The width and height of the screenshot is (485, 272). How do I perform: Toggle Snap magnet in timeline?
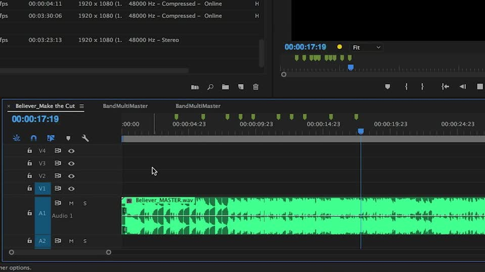(34, 138)
